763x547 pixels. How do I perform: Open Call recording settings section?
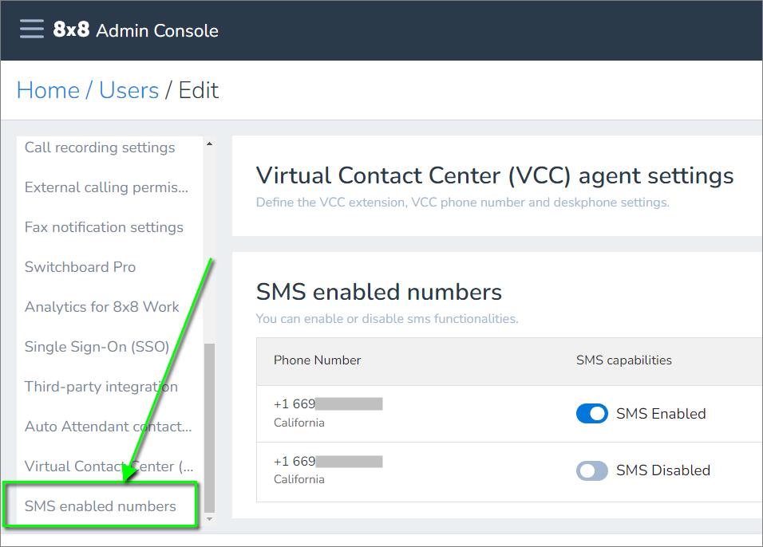coord(100,148)
